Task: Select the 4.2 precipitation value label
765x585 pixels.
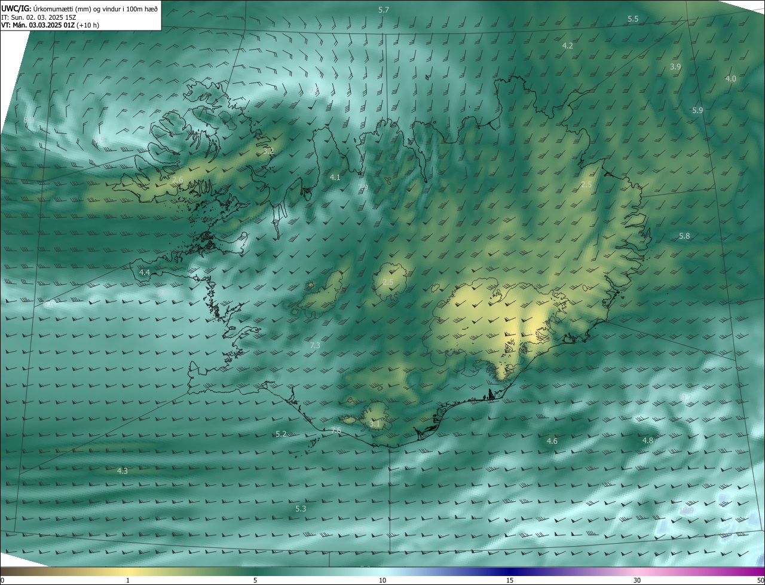Action: pos(568,46)
